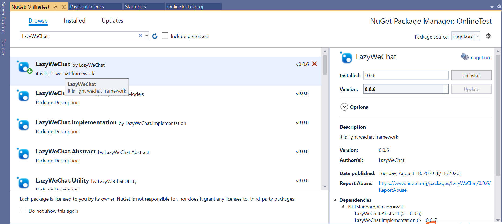Open the document tabs overflow dropdown

click(x=492, y=7)
